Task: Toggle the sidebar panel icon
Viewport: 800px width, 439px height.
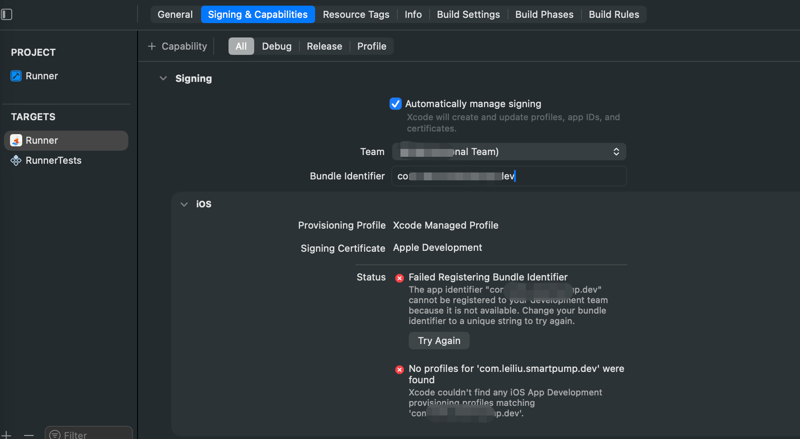Action: 7,14
